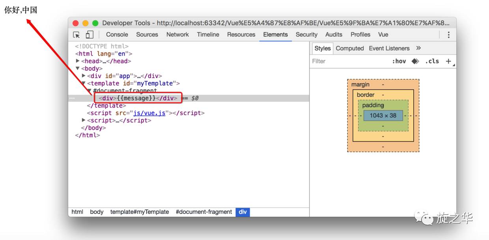
Task: Select the </html> closing tag row
Action: point(88,135)
